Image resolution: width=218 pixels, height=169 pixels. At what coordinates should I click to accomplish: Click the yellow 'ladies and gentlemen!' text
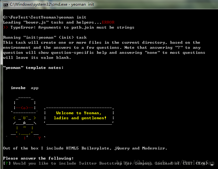[80, 118]
